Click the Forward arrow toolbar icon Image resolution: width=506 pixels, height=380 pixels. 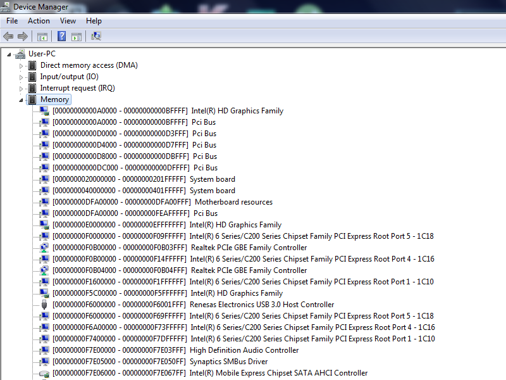(23, 36)
